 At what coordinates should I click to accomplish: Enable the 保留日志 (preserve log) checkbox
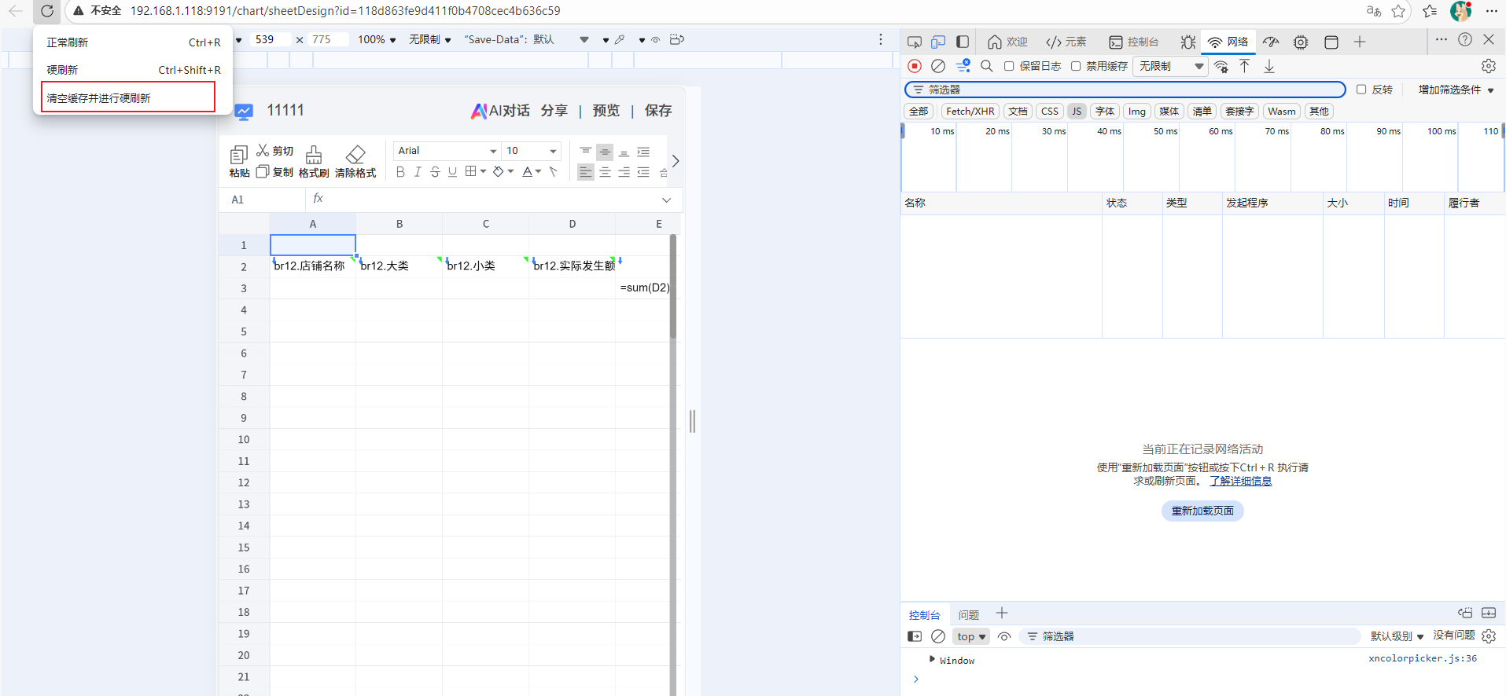[1009, 66]
